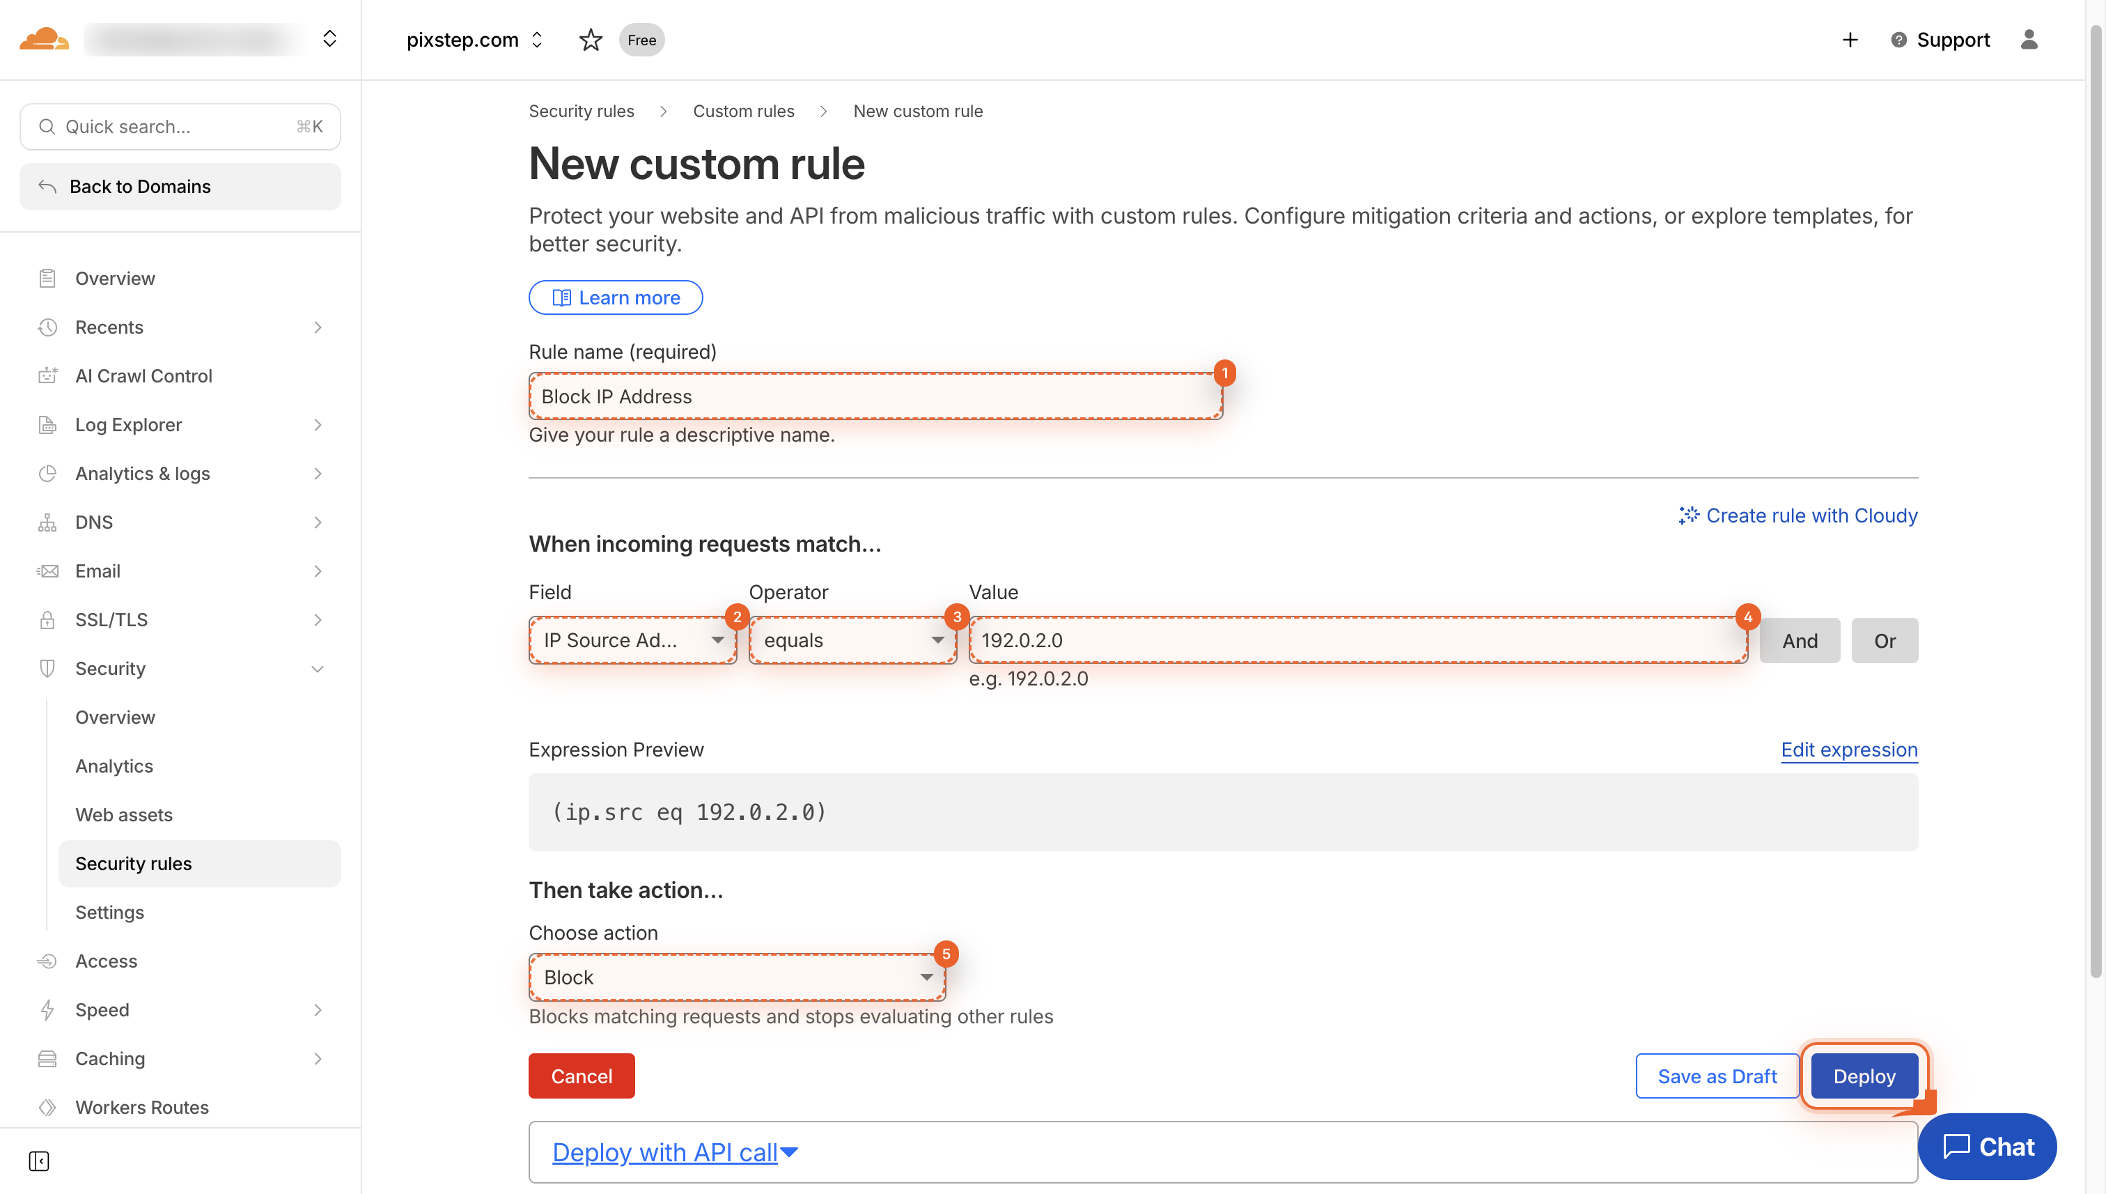
Task: Click the Value field containing 192.0.2.0
Action: [1357, 639]
